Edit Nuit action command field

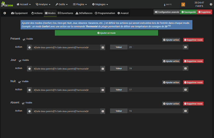(x=66, y=90)
